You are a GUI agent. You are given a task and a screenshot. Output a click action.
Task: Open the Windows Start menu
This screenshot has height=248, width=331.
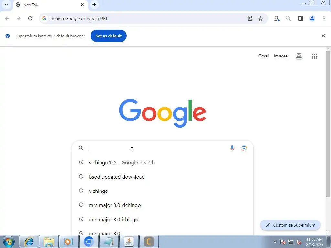tap(8, 242)
